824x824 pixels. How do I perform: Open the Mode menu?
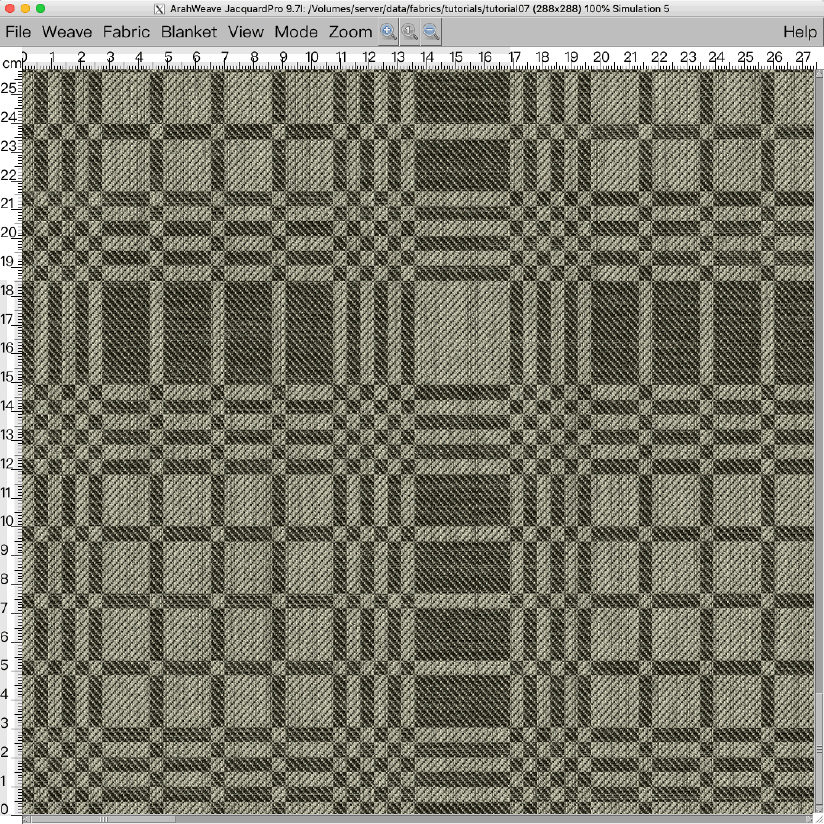[296, 32]
